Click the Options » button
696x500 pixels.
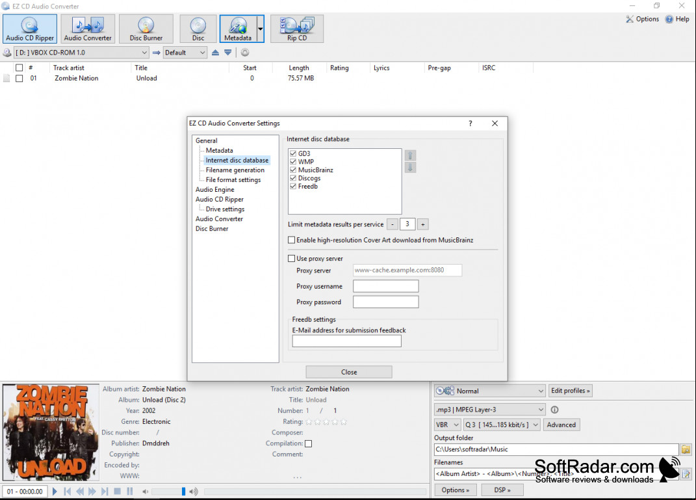(x=455, y=490)
